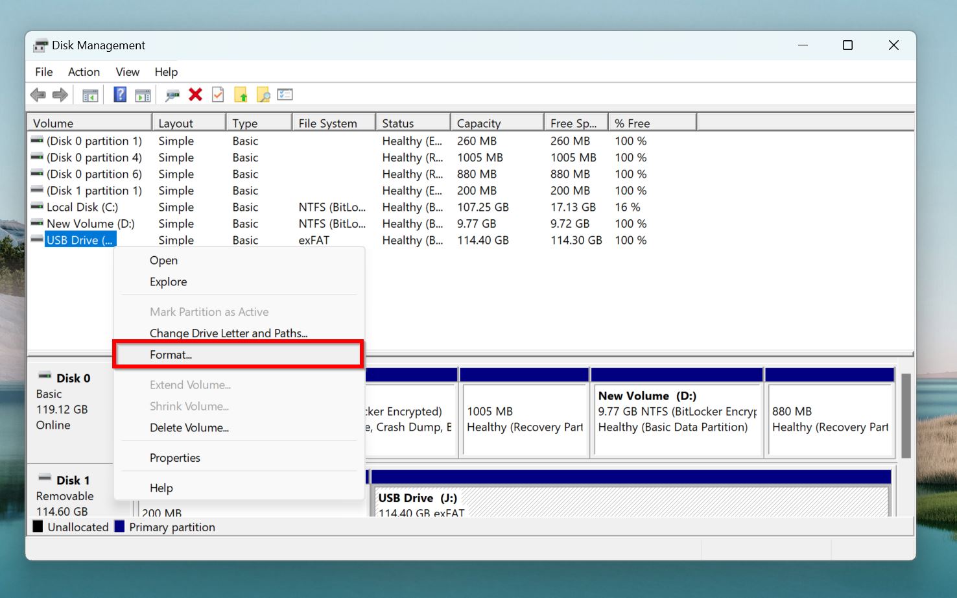The image size is (957, 598).
Task: Click the folder with magnifier toolbar icon
Action: pos(263,95)
